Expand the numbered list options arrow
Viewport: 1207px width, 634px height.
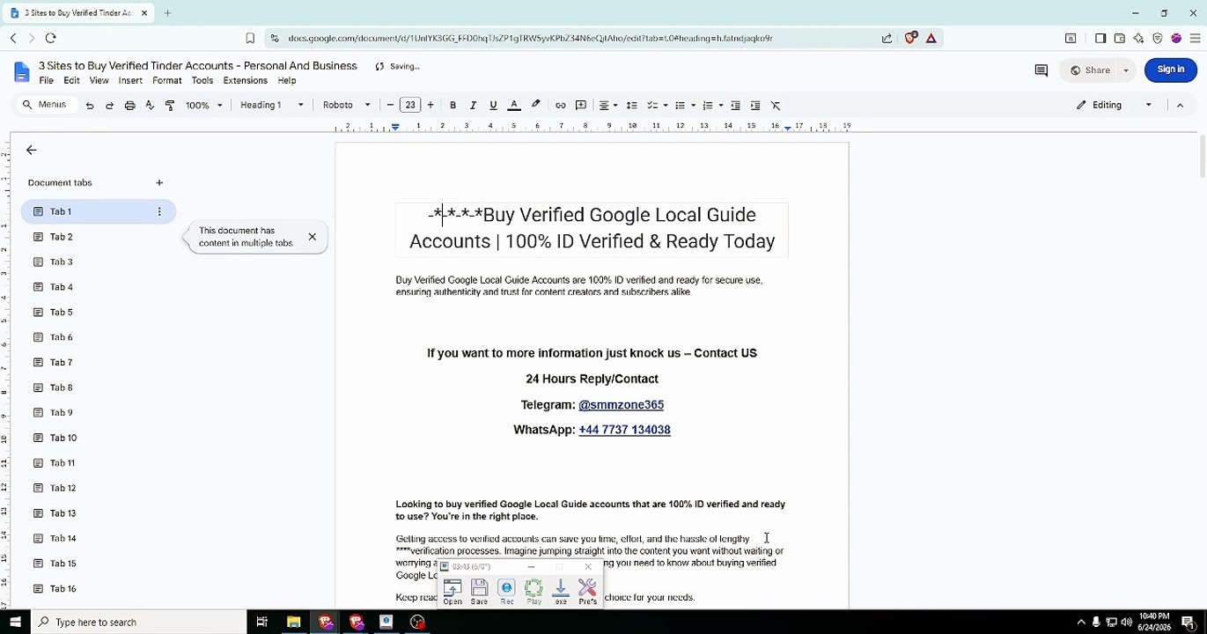click(721, 106)
